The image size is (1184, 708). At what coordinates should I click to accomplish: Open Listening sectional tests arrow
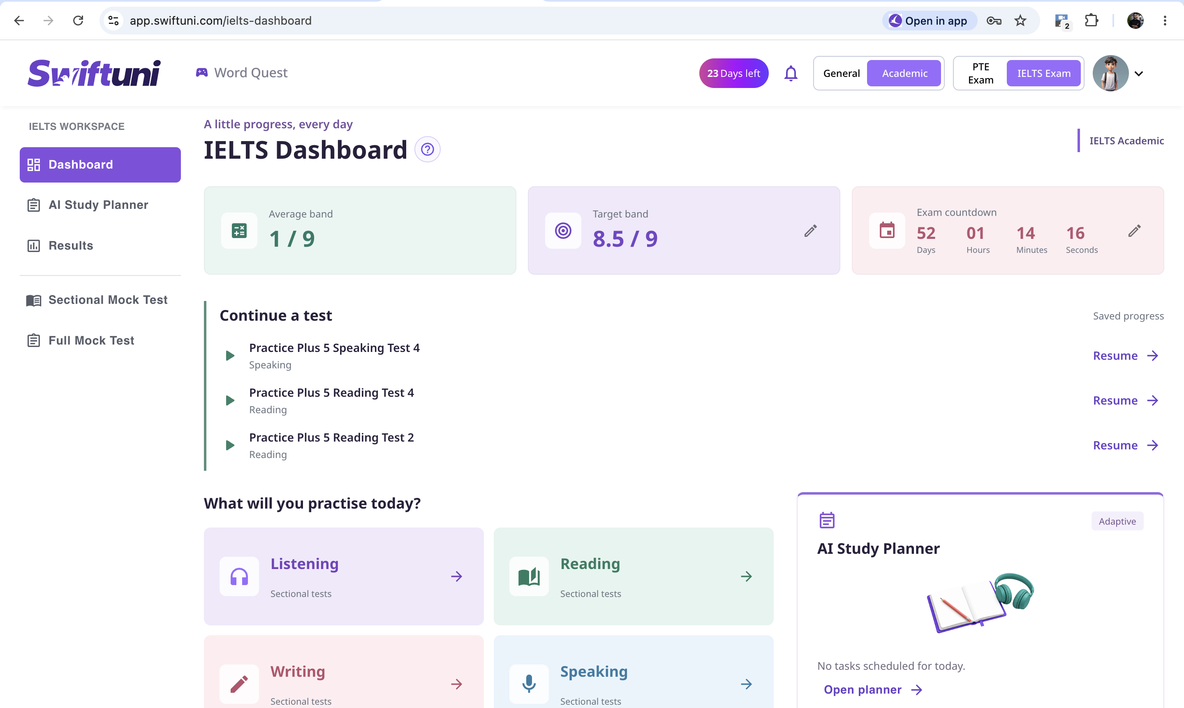(456, 576)
